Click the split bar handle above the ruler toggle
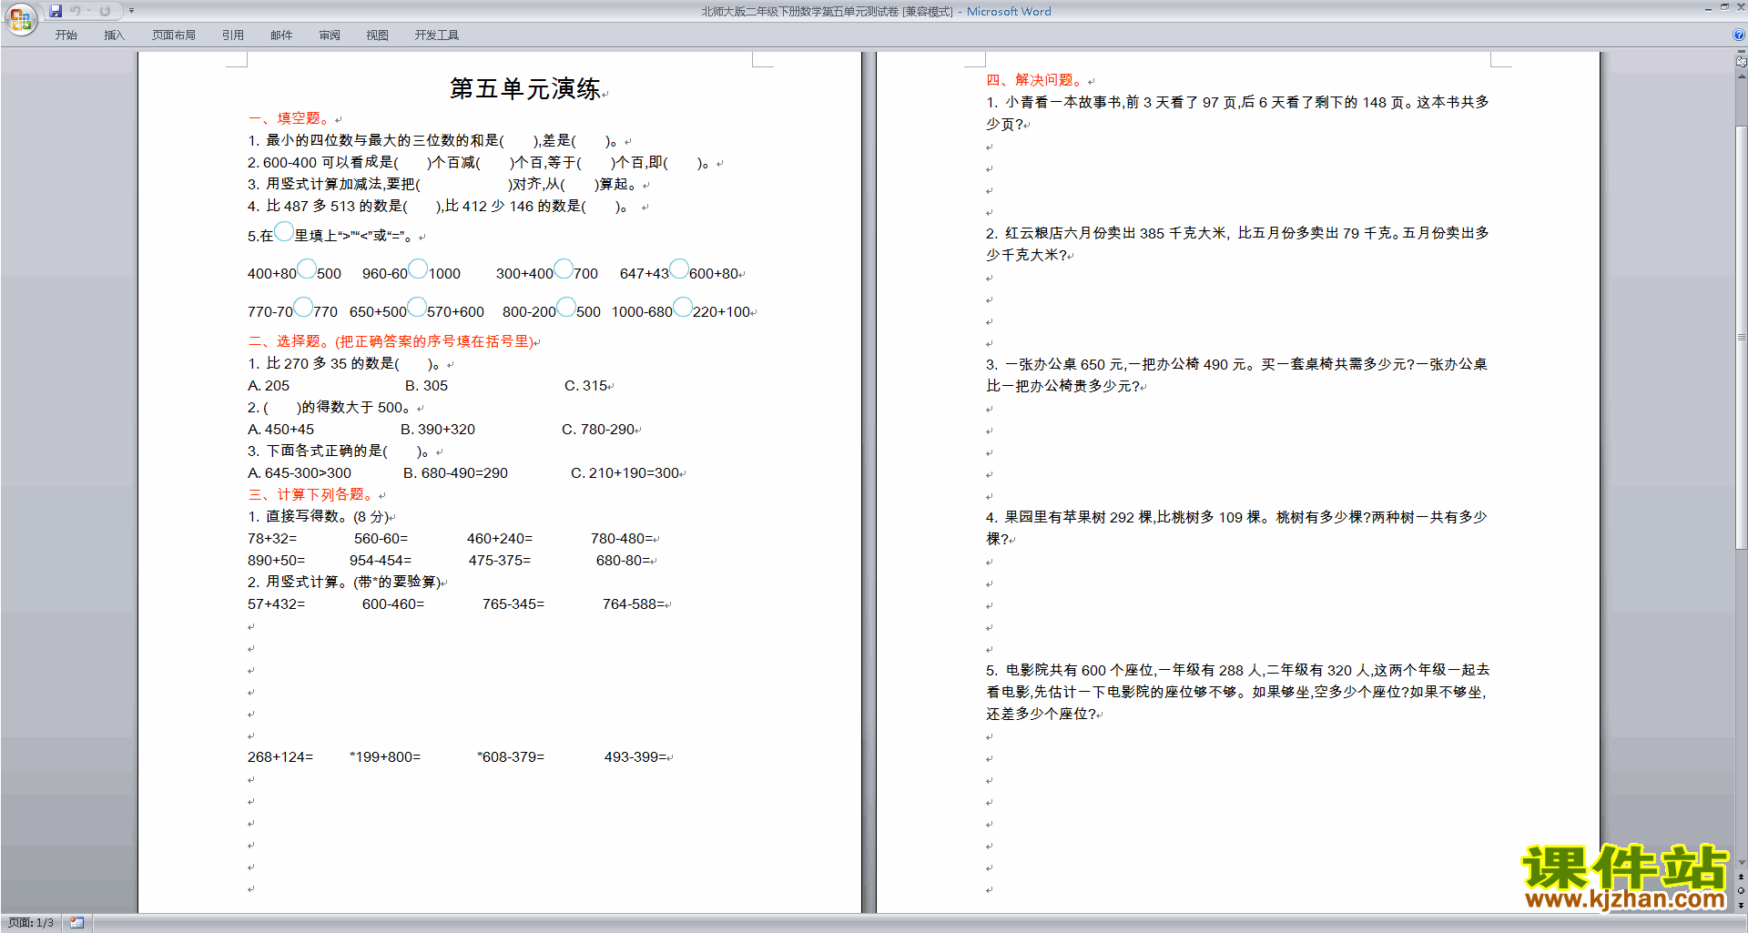The height and width of the screenshot is (933, 1748). [1742, 53]
